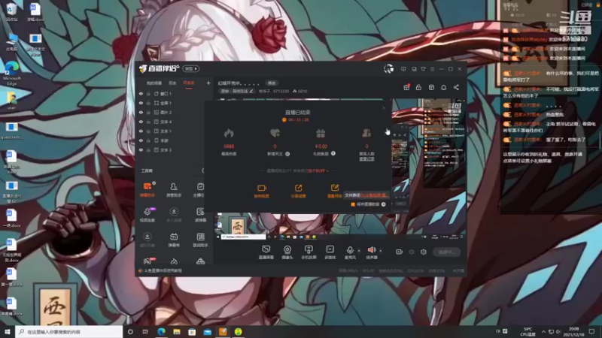
Task: Expand speaker options arrow
Action: point(380,251)
